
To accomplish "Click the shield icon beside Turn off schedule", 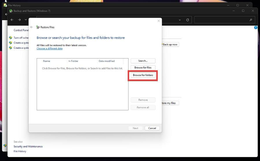I will 11,38.
